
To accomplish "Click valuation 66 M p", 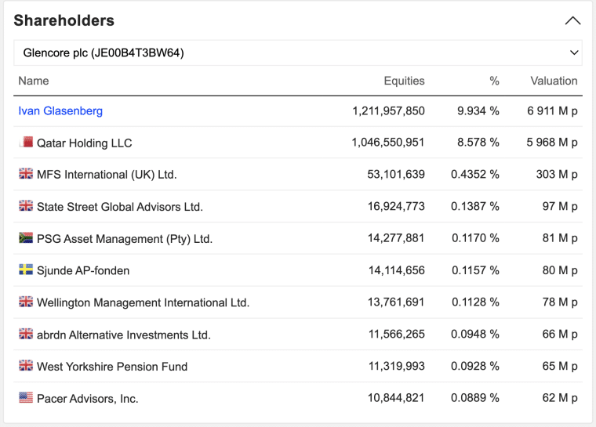I will pyautogui.click(x=560, y=335).
